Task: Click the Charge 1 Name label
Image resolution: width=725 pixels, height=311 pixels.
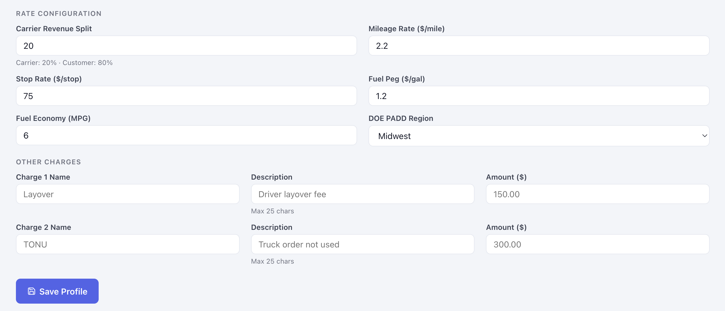Action: [43, 177]
